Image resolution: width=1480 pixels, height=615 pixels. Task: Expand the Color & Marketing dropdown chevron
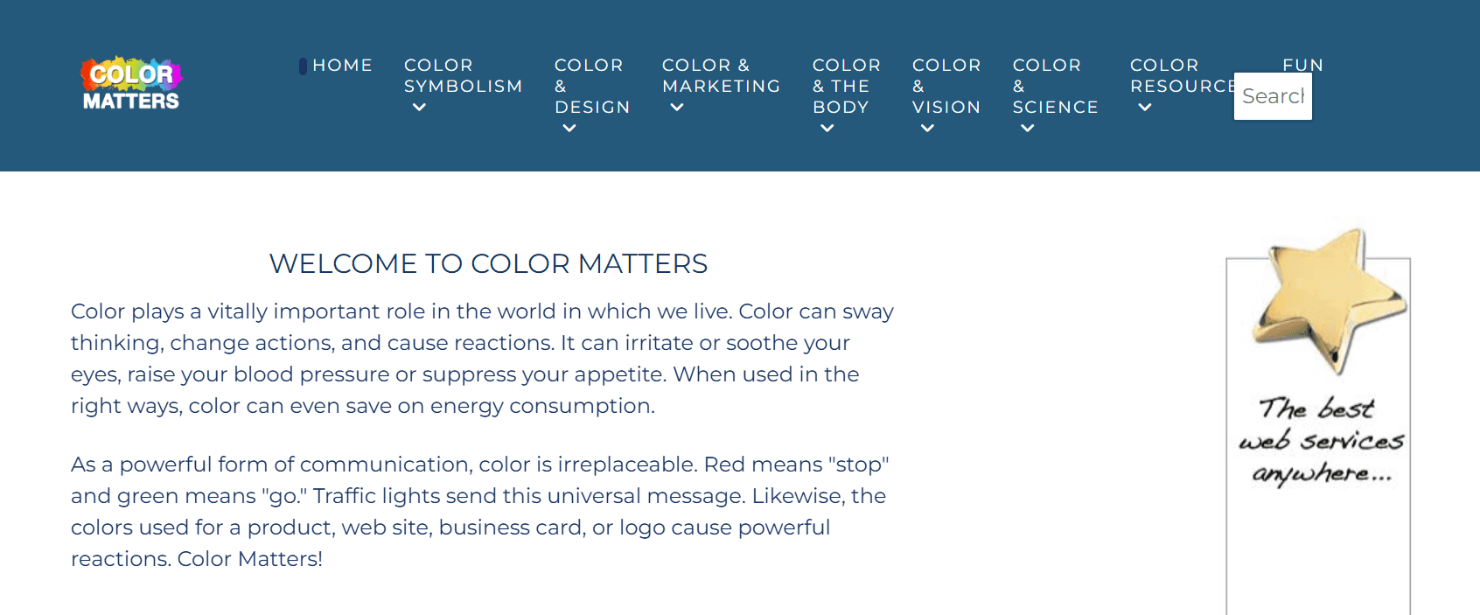(x=676, y=107)
